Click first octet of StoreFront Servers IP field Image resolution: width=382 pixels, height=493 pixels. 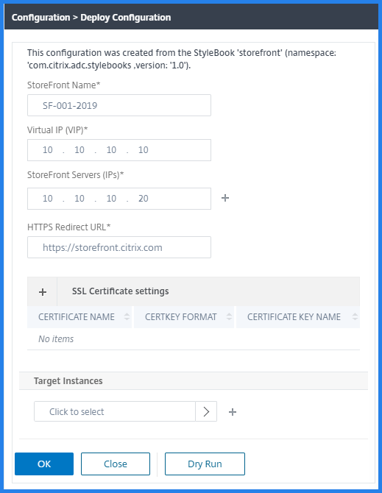(x=48, y=199)
